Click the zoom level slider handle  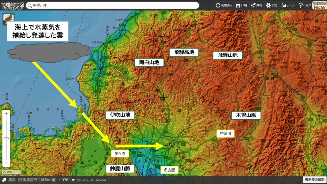[x=6, y=138]
